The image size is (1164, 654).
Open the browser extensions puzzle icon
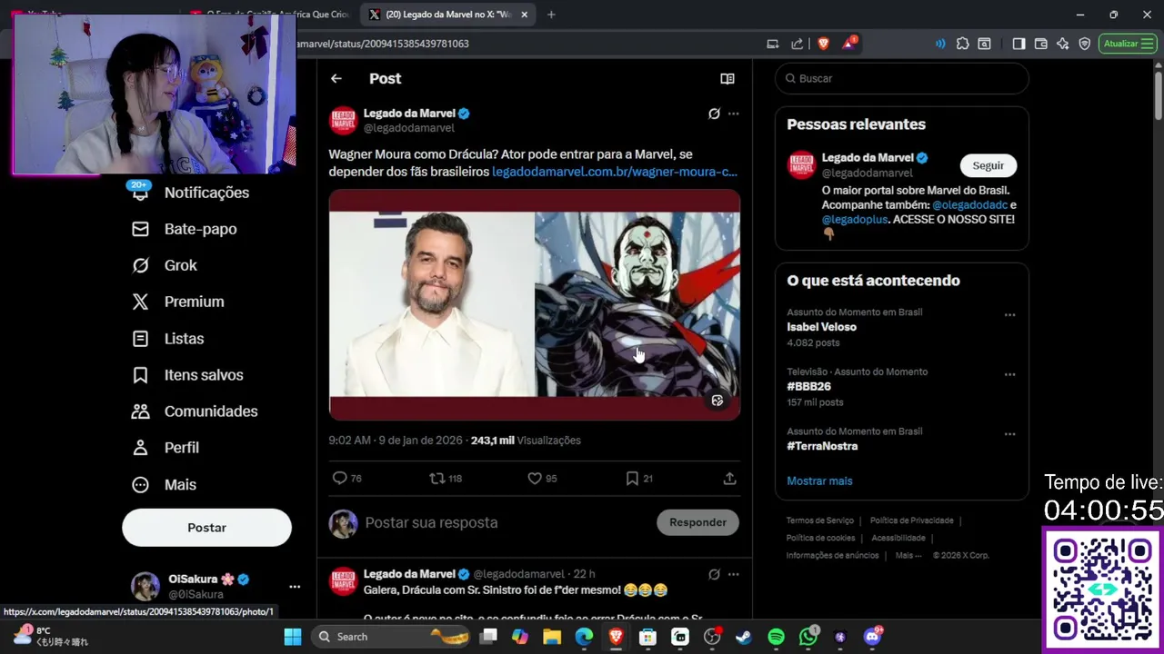tap(963, 44)
